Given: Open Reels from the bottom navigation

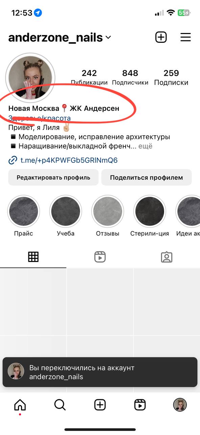Looking at the screenshot, I should click(x=140, y=405).
